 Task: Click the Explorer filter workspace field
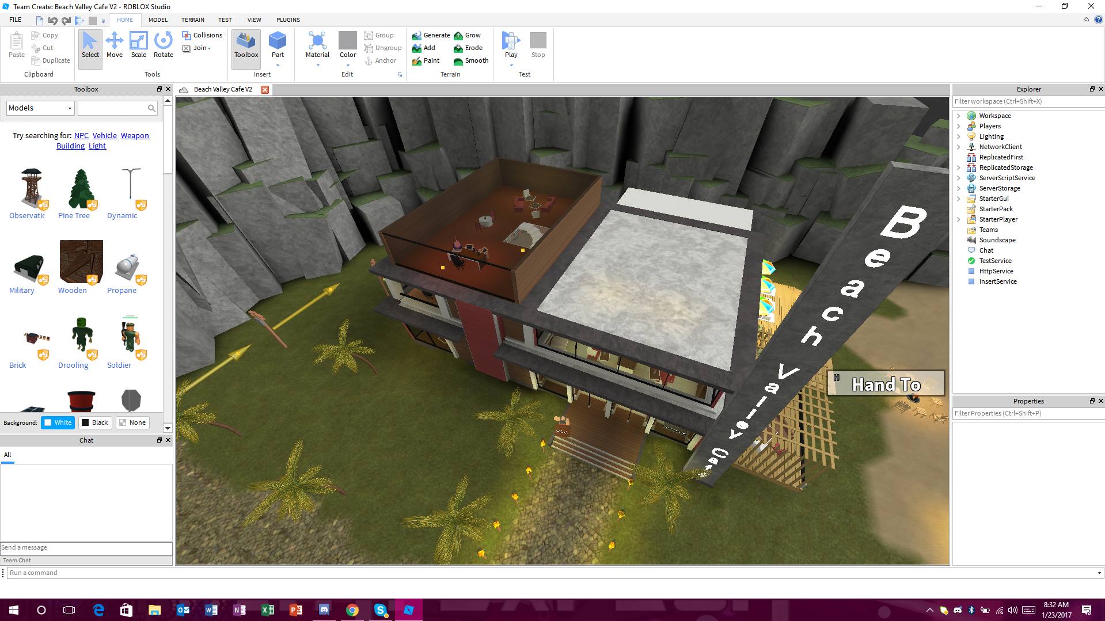click(x=1028, y=101)
